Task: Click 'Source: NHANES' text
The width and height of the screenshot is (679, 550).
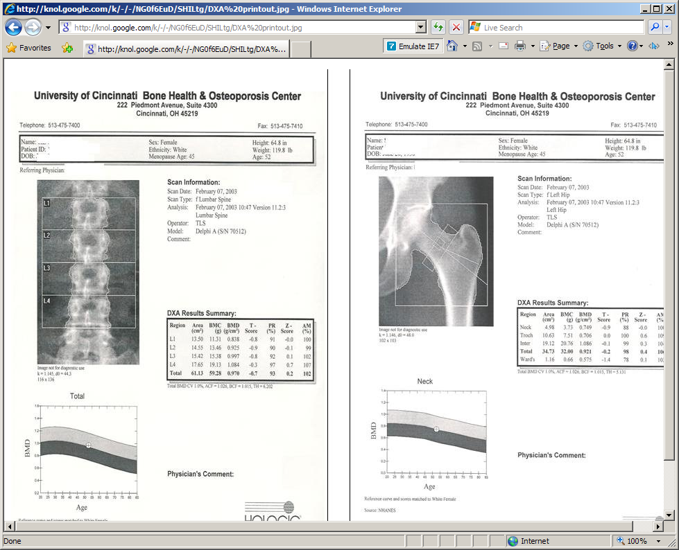Action: pyautogui.click(x=380, y=511)
